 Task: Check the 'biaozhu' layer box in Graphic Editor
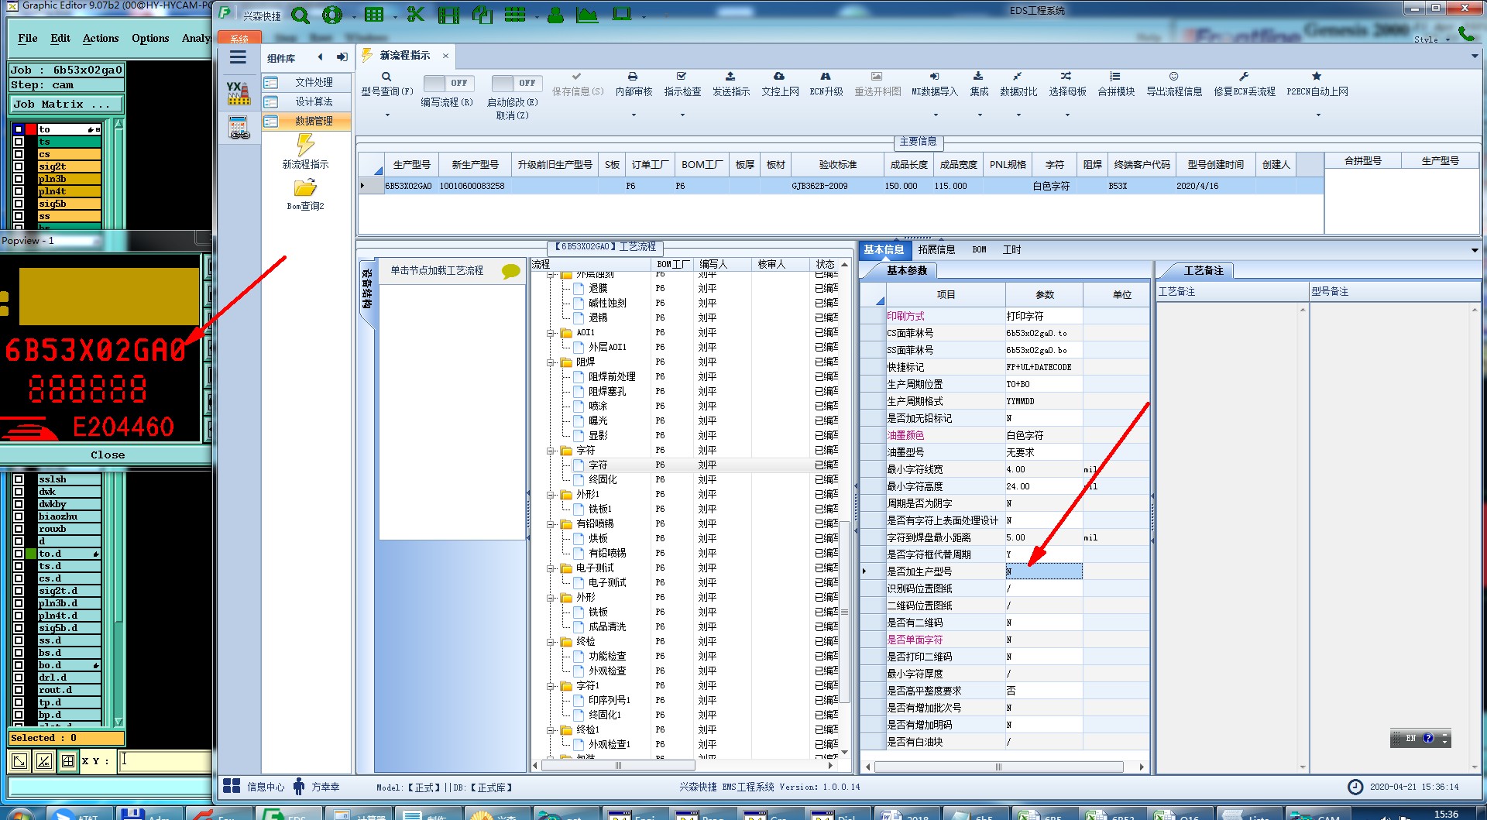[19, 516]
